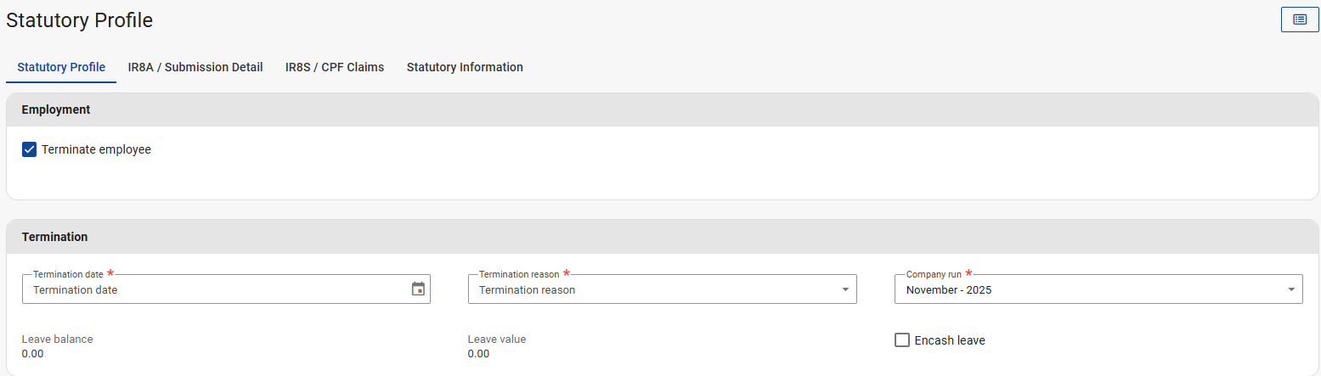Click the Termination reason placeholder text

(x=527, y=289)
